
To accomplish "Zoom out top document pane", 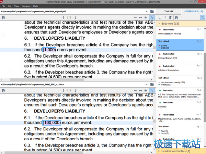I will [135, 17].
